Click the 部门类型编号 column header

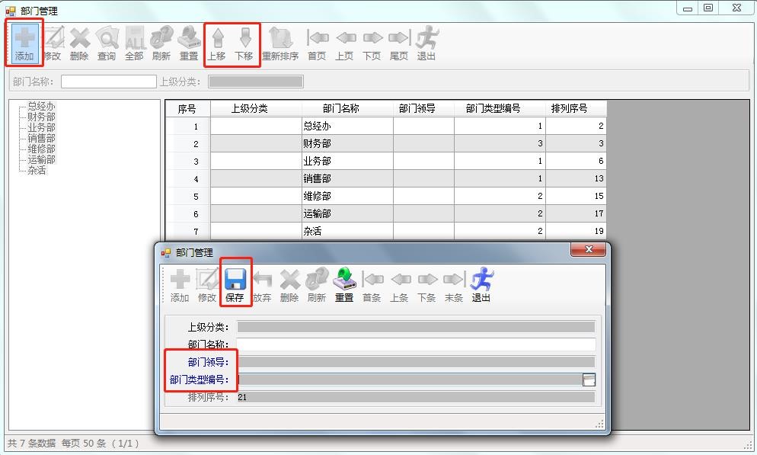click(x=500, y=109)
